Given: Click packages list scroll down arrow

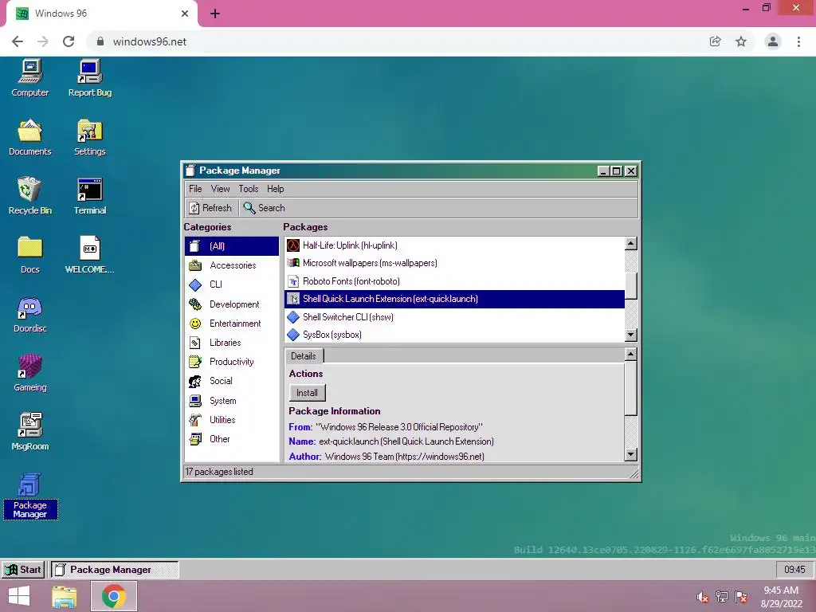Looking at the screenshot, I should click(631, 335).
